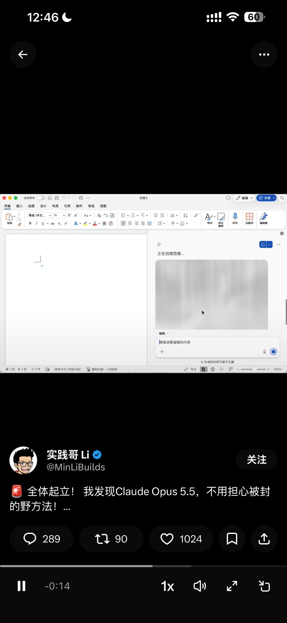The image size is (287, 623).
Task: Open the 设计 ribbon tab in Word
Action: 43,206
